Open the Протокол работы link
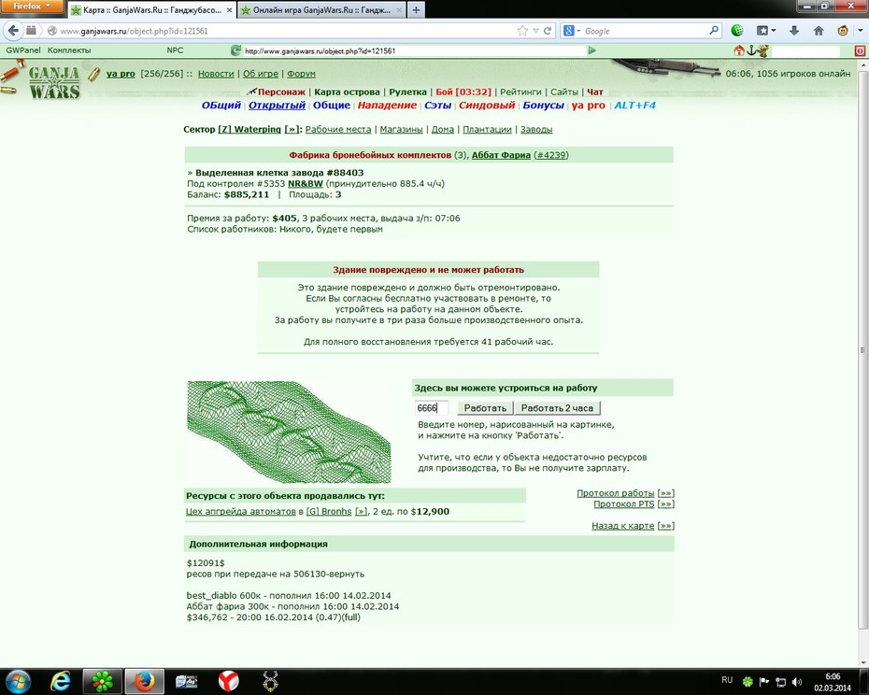 point(615,493)
